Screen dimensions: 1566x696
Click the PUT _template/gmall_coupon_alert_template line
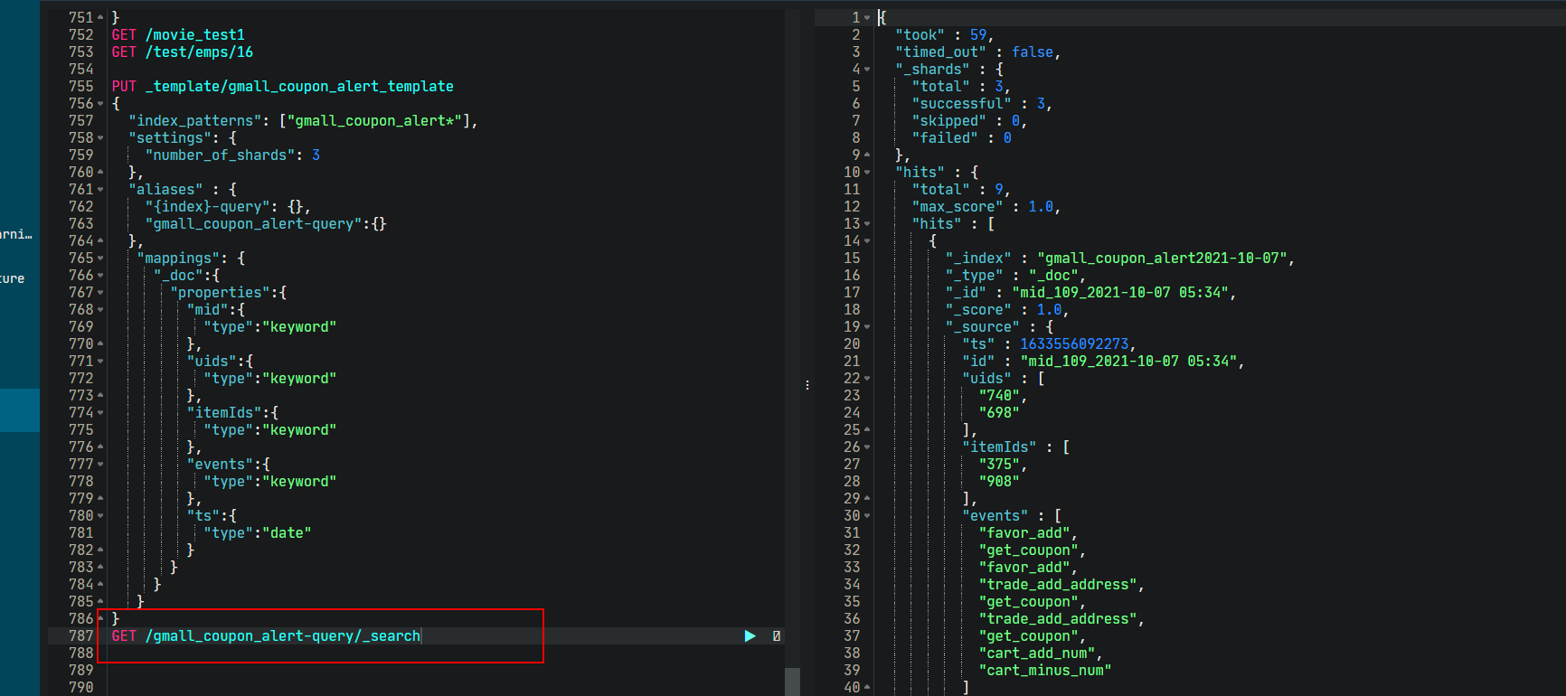[x=283, y=87]
